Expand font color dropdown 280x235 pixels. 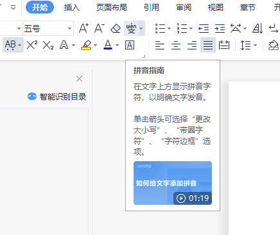[x=117, y=45]
